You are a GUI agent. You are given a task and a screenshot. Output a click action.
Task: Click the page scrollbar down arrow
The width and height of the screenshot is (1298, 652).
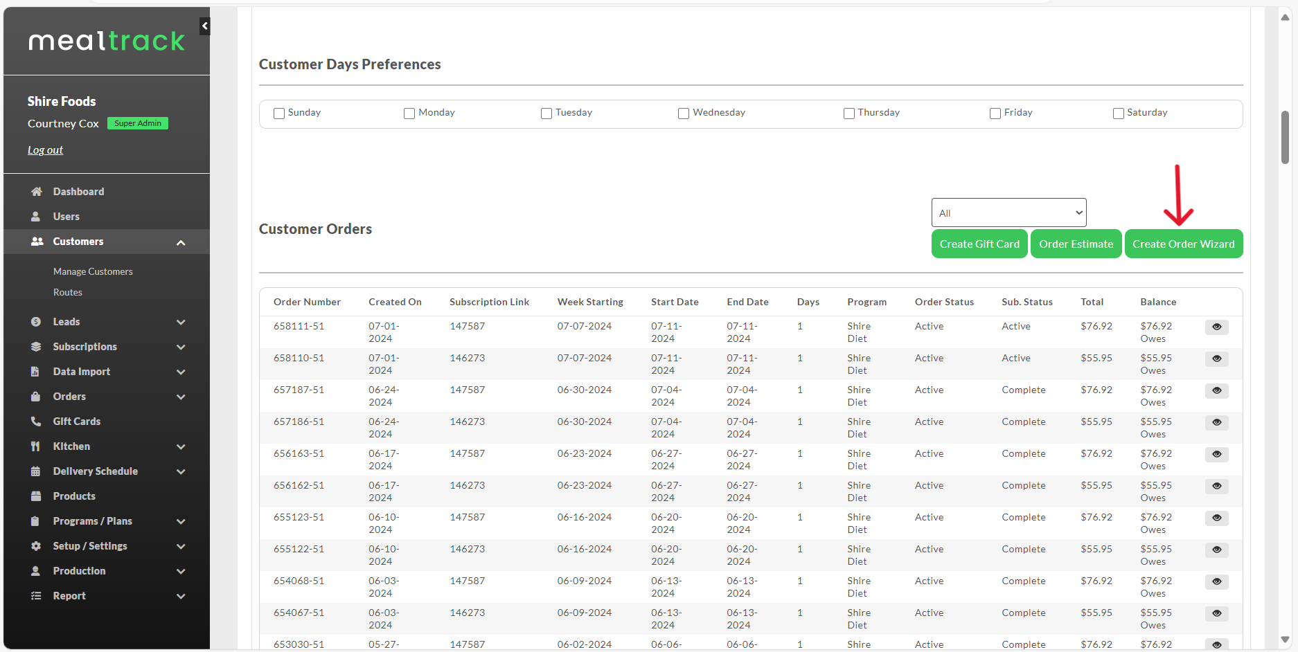[x=1285, y=640]
